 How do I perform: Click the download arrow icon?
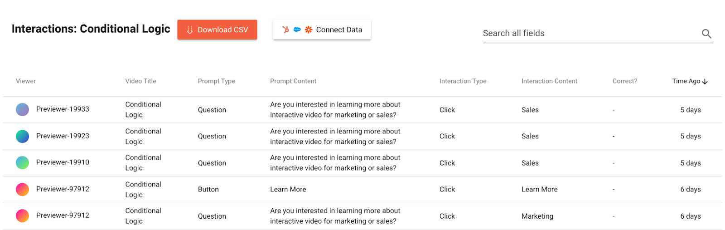[190, 30]
